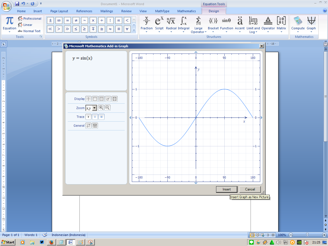Toggle Normal Text in equation

[29, 31]
